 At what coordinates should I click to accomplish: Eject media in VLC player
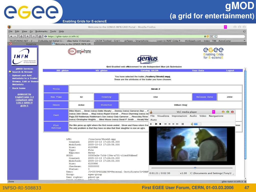pos(151,124)
